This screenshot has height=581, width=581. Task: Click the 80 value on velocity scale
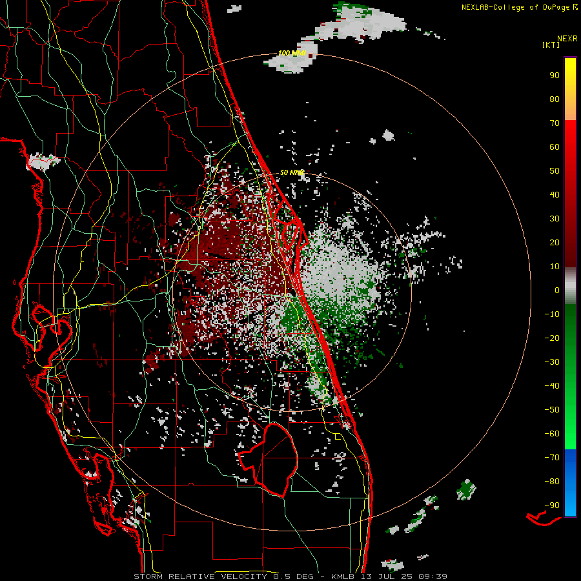pyautogui.click(x=555, y=99)
